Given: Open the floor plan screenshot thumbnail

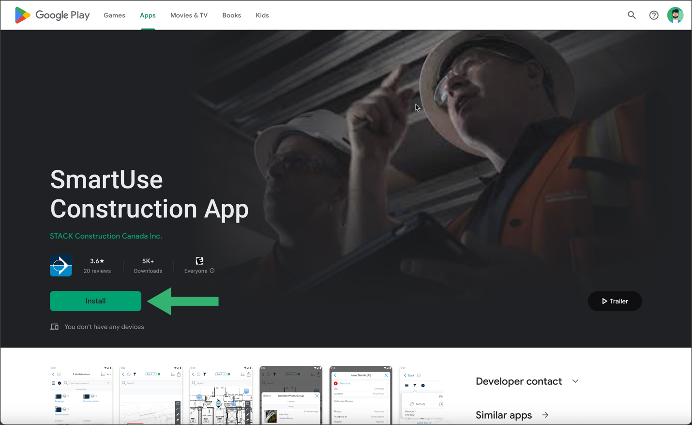Looking at the screenshot, I should coord(221,395).
